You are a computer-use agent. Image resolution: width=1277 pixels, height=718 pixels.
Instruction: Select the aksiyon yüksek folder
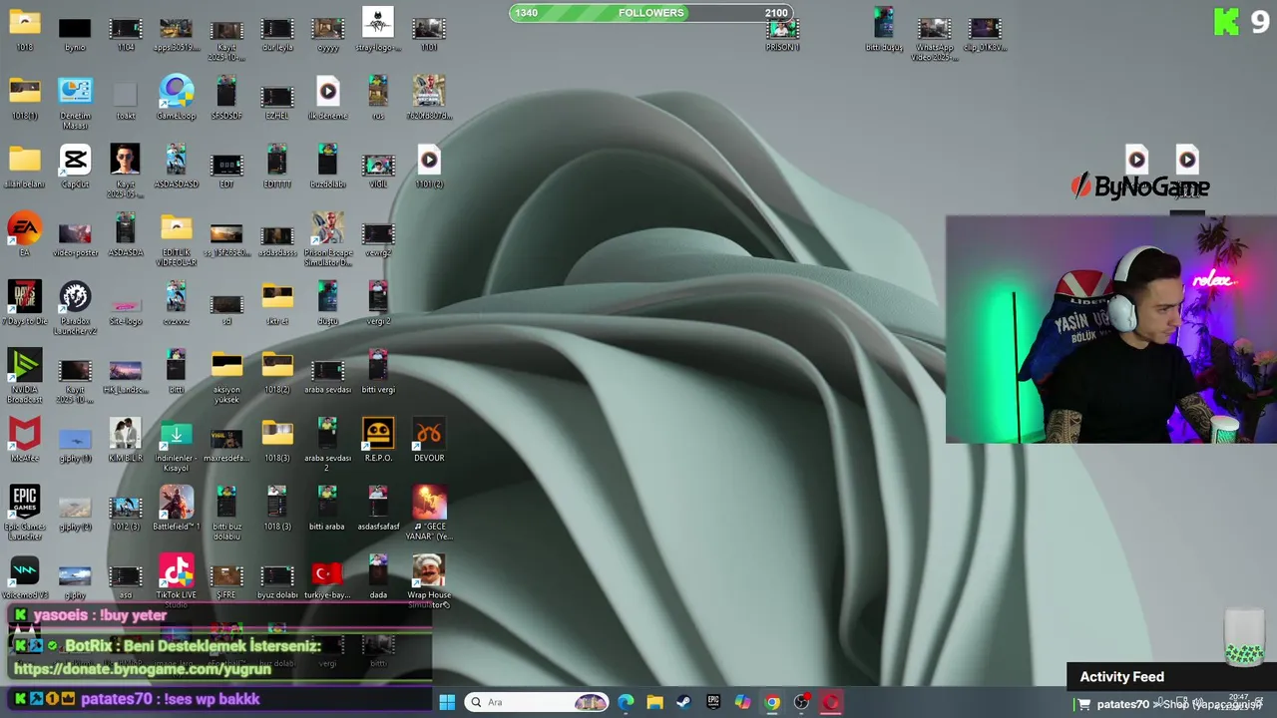point(226,376)
